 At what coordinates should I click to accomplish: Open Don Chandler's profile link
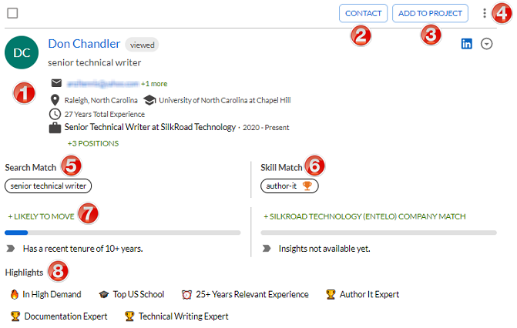point(84,44)
